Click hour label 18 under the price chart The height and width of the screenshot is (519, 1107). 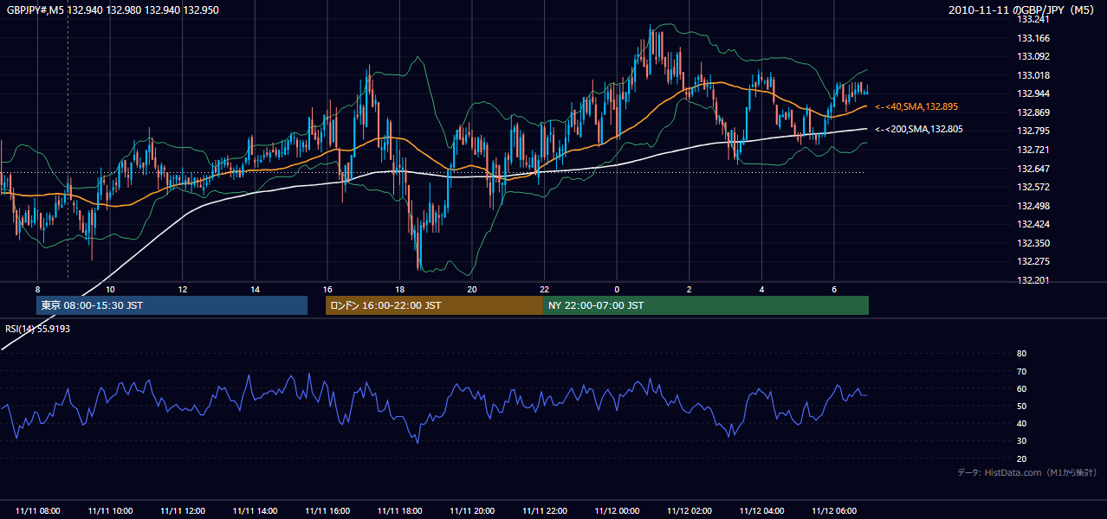click(x=399, y=289)
